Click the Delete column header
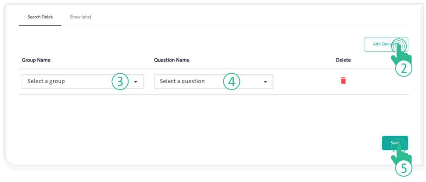This screenshot has width=426, height=182. [343, 60]
